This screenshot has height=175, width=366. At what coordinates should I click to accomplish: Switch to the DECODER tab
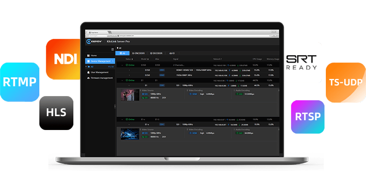[x=157, y=53]
